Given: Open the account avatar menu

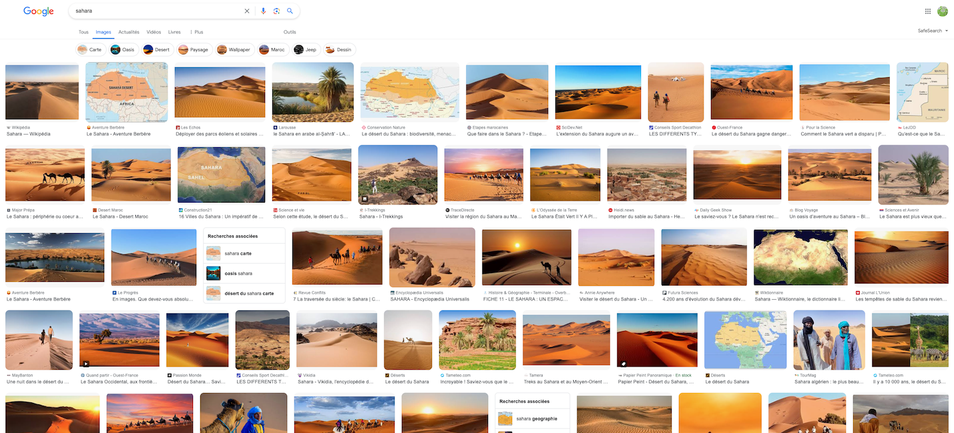Looking at the screenshot, I should pyautogui.click(x=943, y=11).
